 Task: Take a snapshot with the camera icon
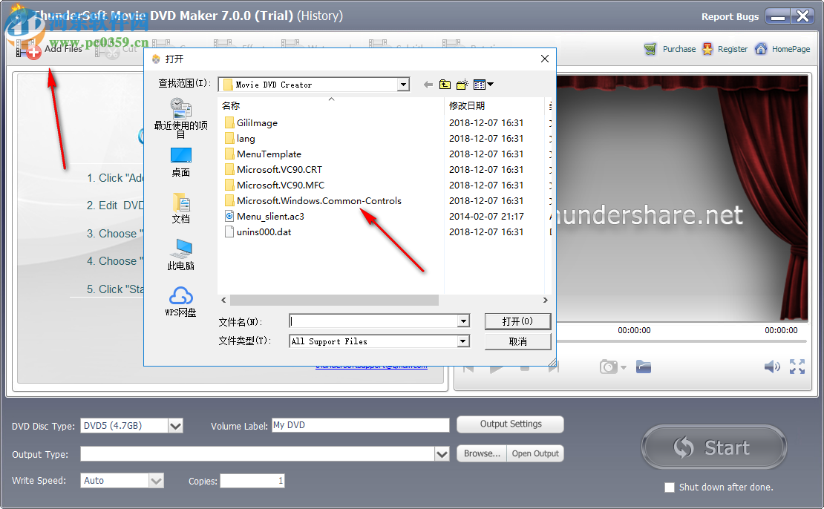607,366
